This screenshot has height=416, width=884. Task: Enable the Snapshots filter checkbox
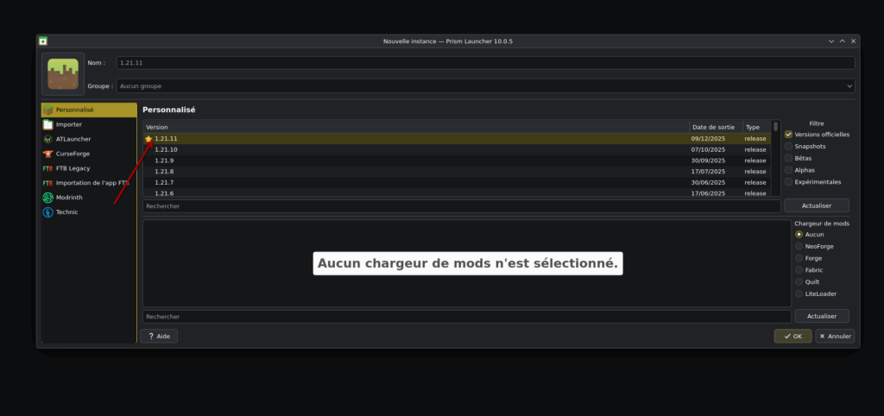[x=788, y=146]
